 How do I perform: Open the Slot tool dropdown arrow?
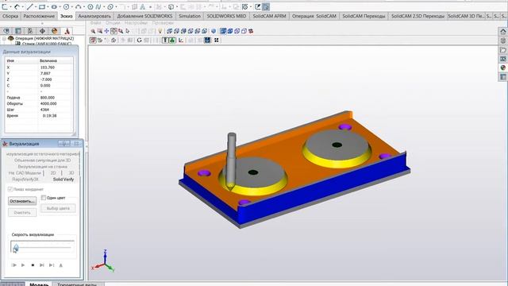pos(60,7)
